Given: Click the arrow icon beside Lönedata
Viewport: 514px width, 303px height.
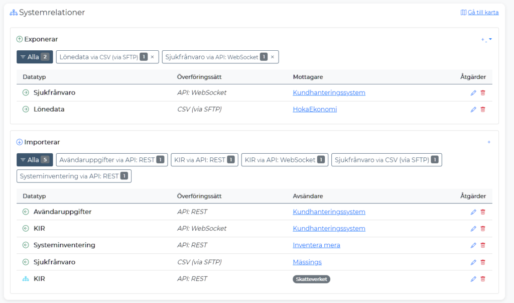Looking at the screenshot, I should click(x=26, y=110).
